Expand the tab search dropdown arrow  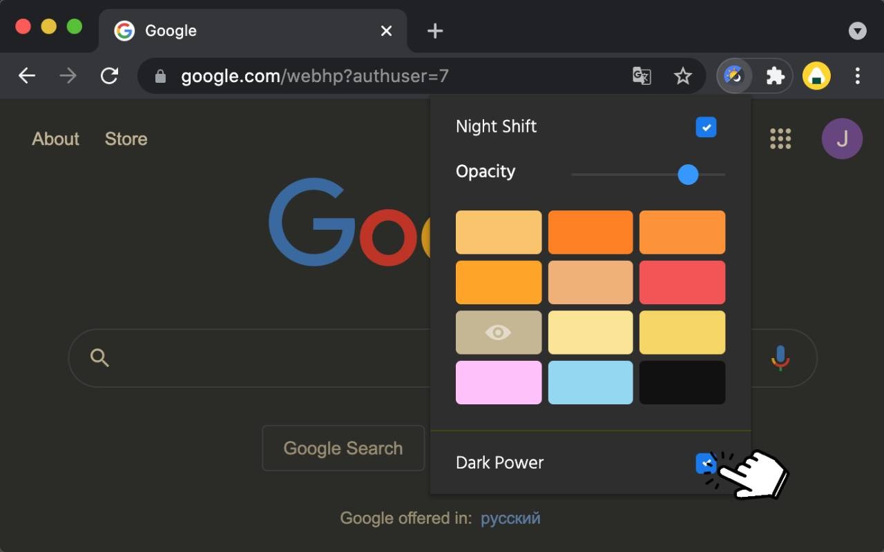[857, 30]
